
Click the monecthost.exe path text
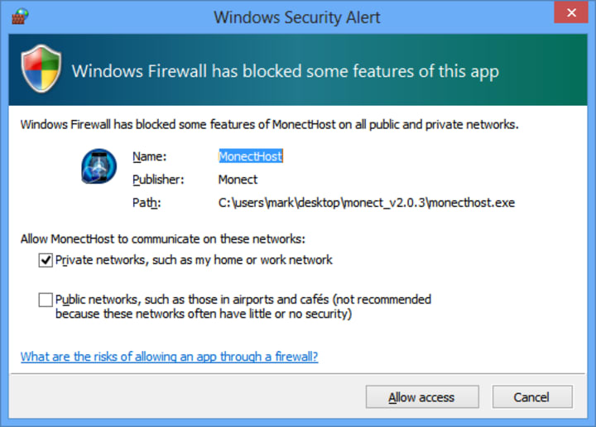366,202
